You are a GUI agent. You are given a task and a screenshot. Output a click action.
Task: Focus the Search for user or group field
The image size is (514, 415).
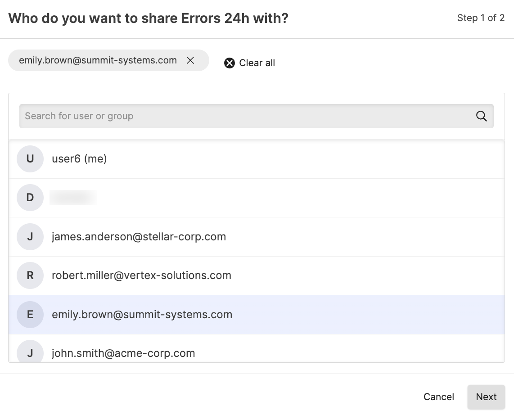[243, 116]
